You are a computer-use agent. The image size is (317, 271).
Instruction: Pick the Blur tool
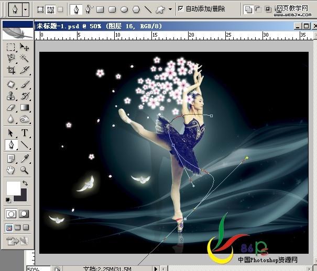click(x=11, y=119)
